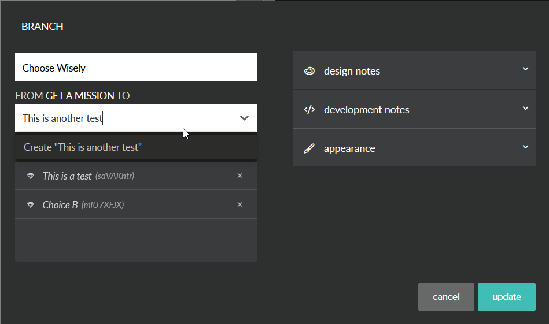Click the appearance heading text
This screenshot has width=549, height=324.
(x=349, y=148)
